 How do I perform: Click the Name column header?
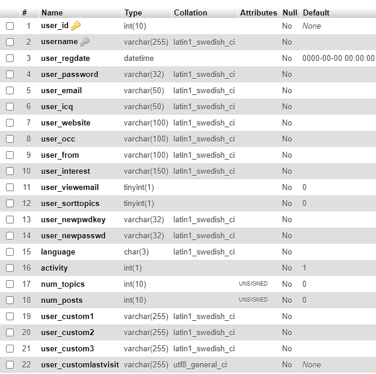pos(52,13)
